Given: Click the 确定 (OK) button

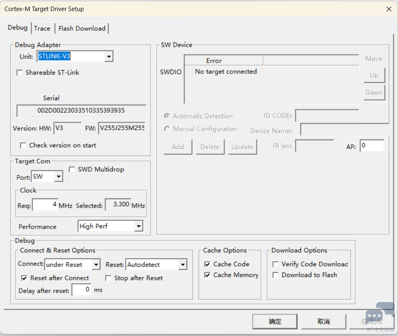Looking at the screenshot, I should (x=275, y=322).
